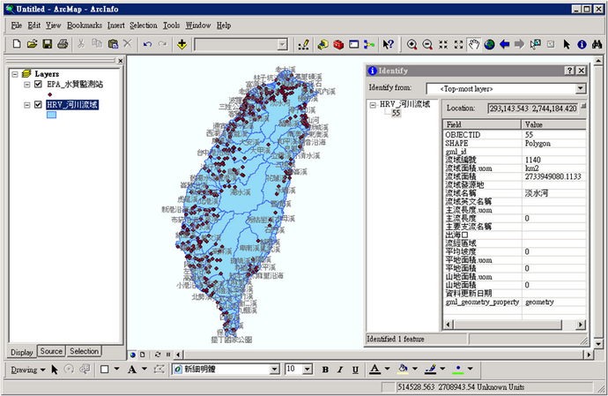Collapse the Layers tree root node
This screenshot has width=608, height=396.
[15, 74]
